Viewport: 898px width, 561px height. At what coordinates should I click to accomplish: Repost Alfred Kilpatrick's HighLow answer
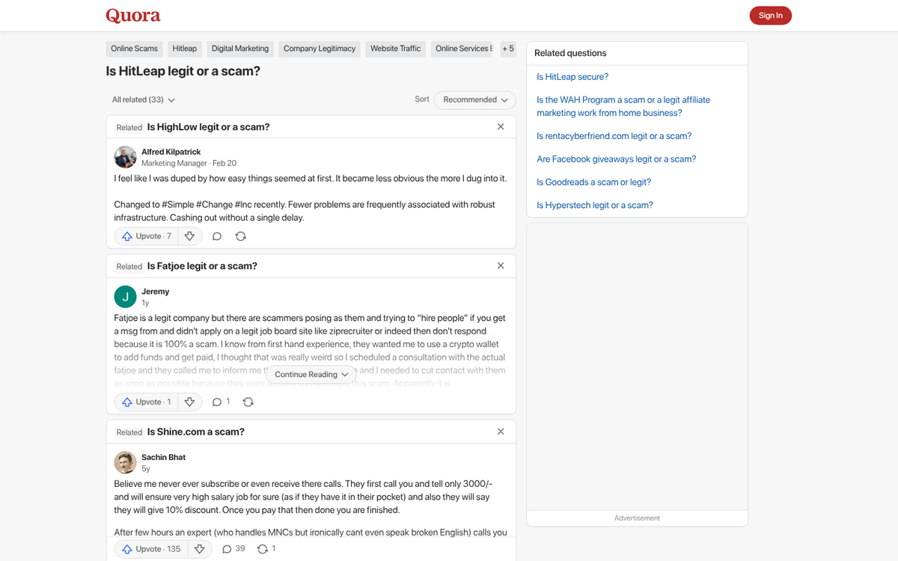[x=240, y=236]
